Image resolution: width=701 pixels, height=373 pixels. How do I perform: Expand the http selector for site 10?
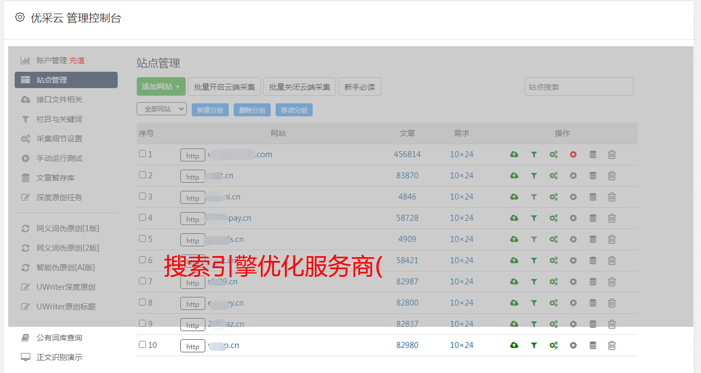pos(193,346)
